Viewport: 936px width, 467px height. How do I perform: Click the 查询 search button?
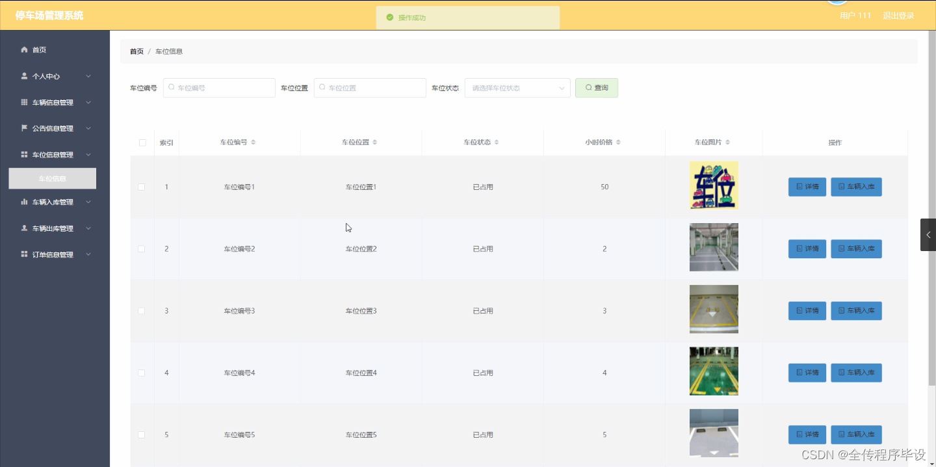point(597,88)
